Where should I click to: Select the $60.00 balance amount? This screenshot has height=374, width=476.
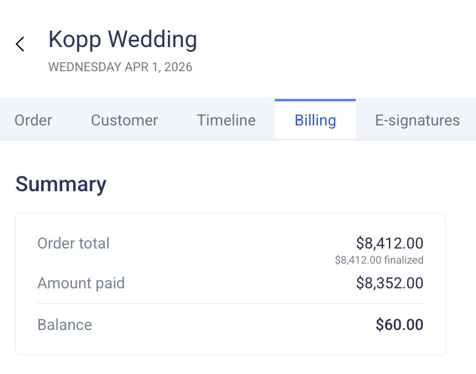click(399, 325)
